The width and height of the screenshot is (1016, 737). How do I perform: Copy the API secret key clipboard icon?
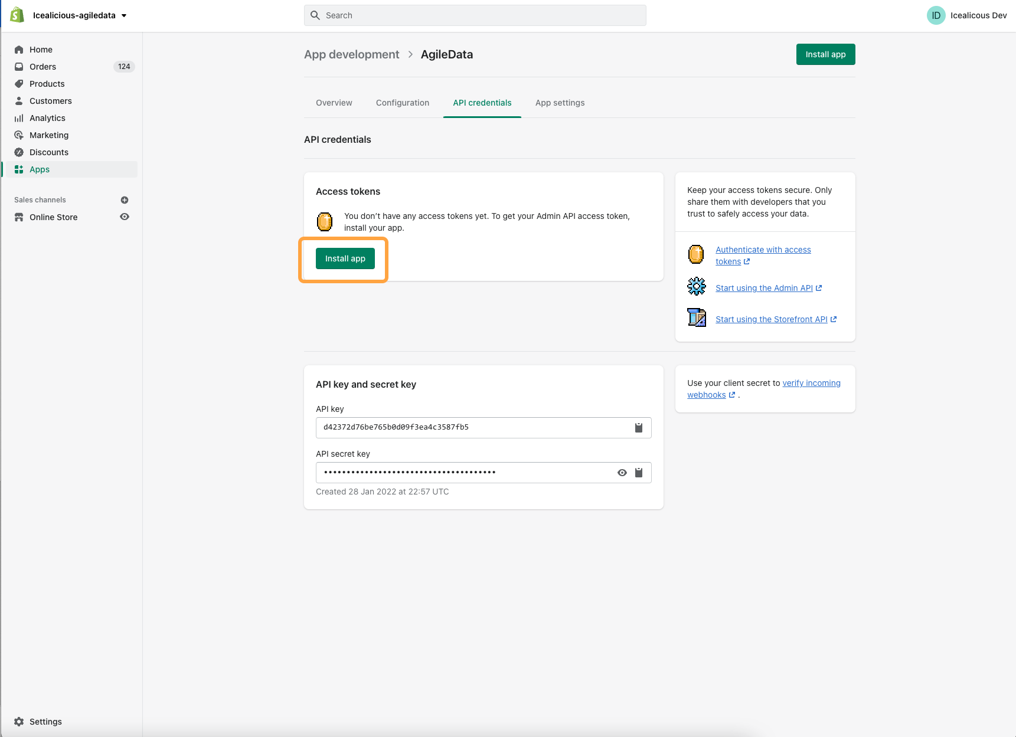pos(639,473)
